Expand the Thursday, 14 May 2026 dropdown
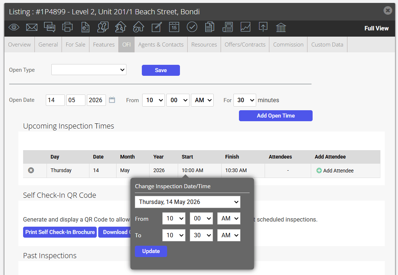The height and width of the screenshot is (275, 398). click(x=188, y=202)
